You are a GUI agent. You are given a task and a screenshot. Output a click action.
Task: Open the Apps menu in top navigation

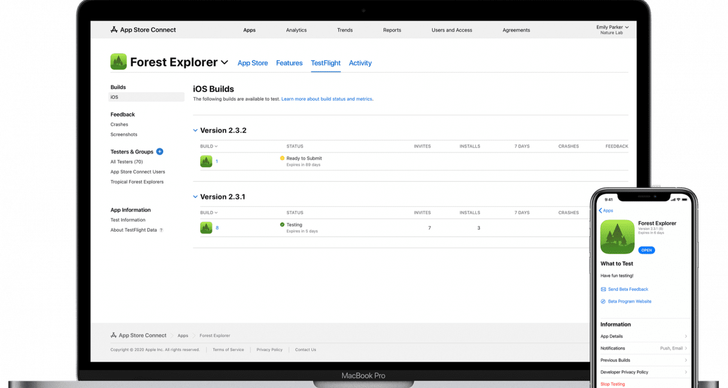pyautogui.click(x=249, y=30)
